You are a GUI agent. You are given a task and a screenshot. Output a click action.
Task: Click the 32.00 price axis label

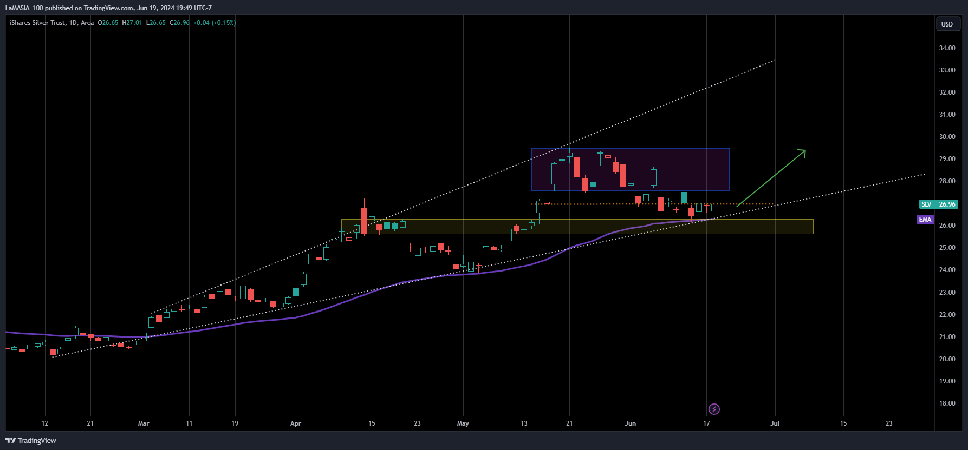(947, 92)
